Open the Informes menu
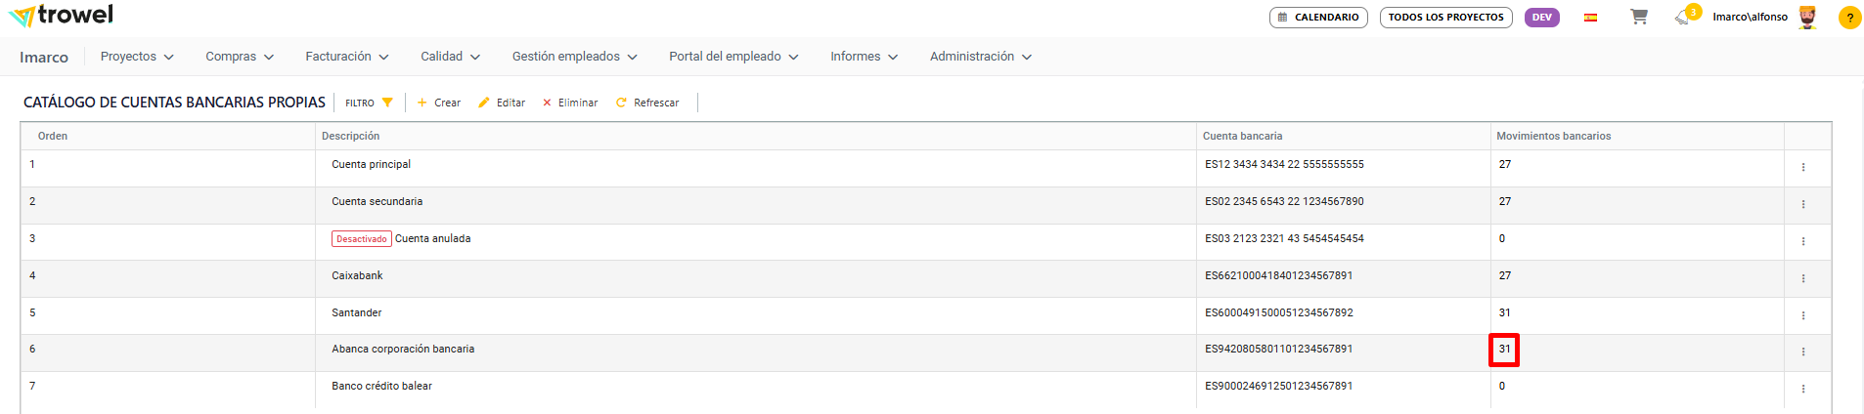1864x414 pixels. (864, 57)
